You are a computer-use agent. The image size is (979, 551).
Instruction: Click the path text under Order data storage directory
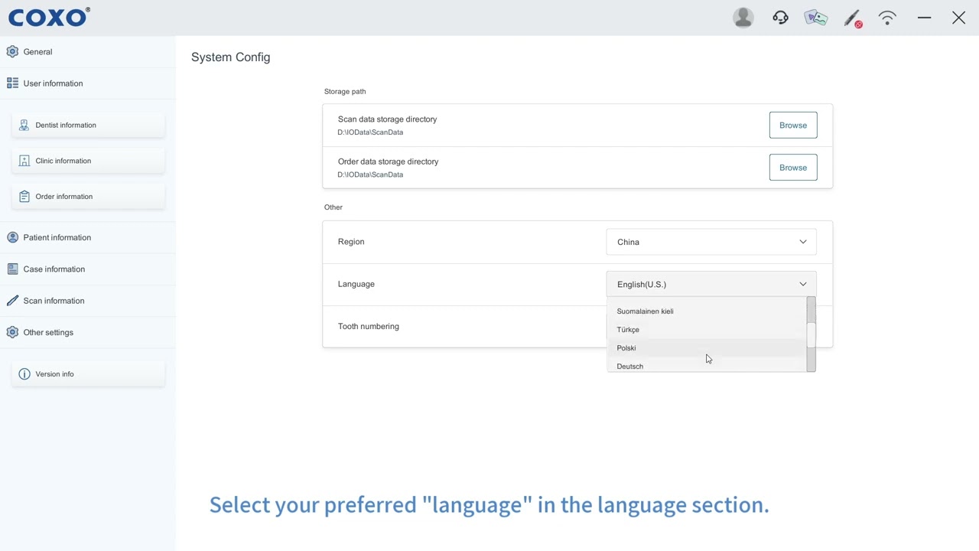coord(370,174)
